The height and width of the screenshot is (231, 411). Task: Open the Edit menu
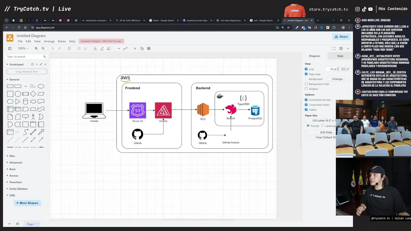28,41
